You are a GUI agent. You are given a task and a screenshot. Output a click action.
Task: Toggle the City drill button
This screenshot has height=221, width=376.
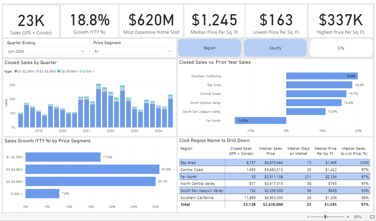[x=341, y=48]
